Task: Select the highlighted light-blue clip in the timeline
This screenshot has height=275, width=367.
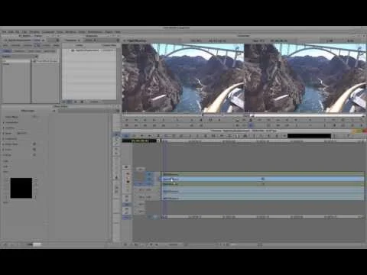Action: click(262, 179)
